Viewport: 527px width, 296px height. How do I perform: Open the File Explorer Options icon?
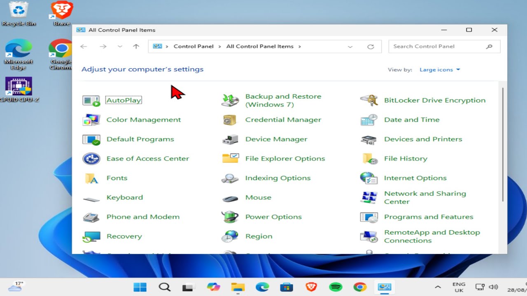point(230,158)
